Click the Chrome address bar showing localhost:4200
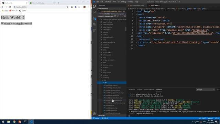Screen dimensions: 220x124 click(40, 7)
